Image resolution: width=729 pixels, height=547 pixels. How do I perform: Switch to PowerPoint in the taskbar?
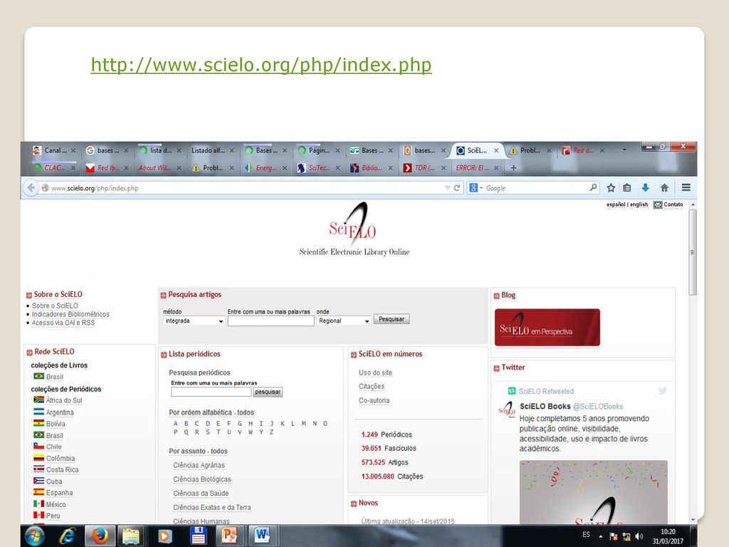pos(229,536)
